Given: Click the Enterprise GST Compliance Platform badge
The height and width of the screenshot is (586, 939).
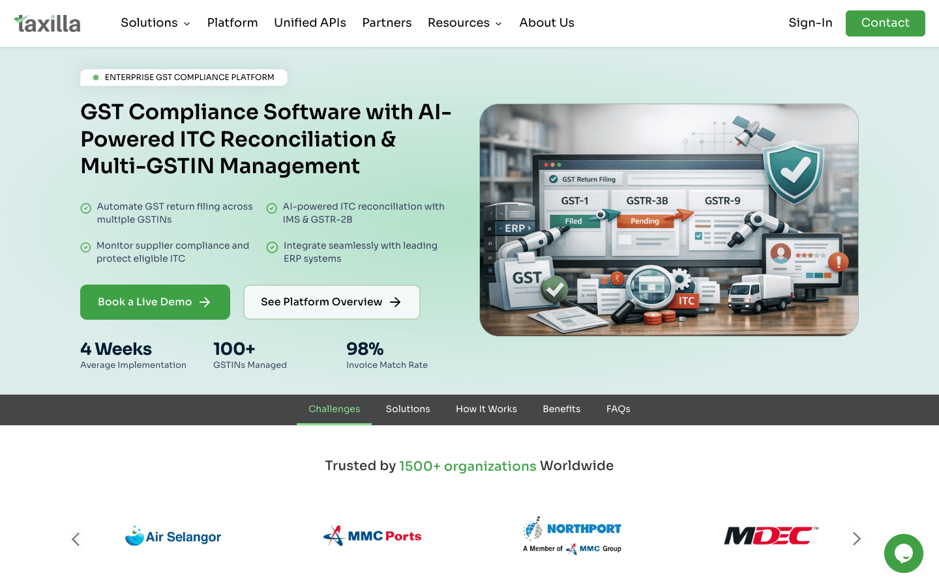Looking at the screenshot, I should 184,77.
